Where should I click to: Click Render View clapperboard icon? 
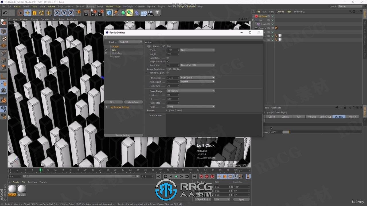(86, 13)
